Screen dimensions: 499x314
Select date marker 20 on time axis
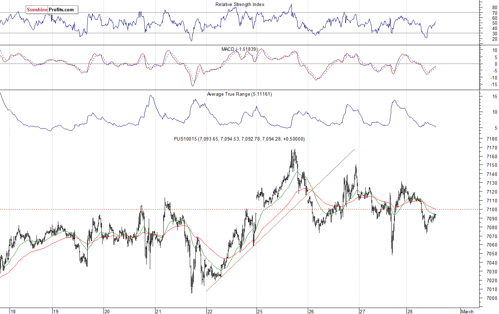107,312
